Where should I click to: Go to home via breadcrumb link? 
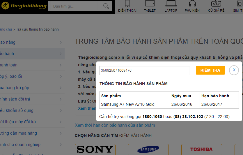tap(6, 29)
